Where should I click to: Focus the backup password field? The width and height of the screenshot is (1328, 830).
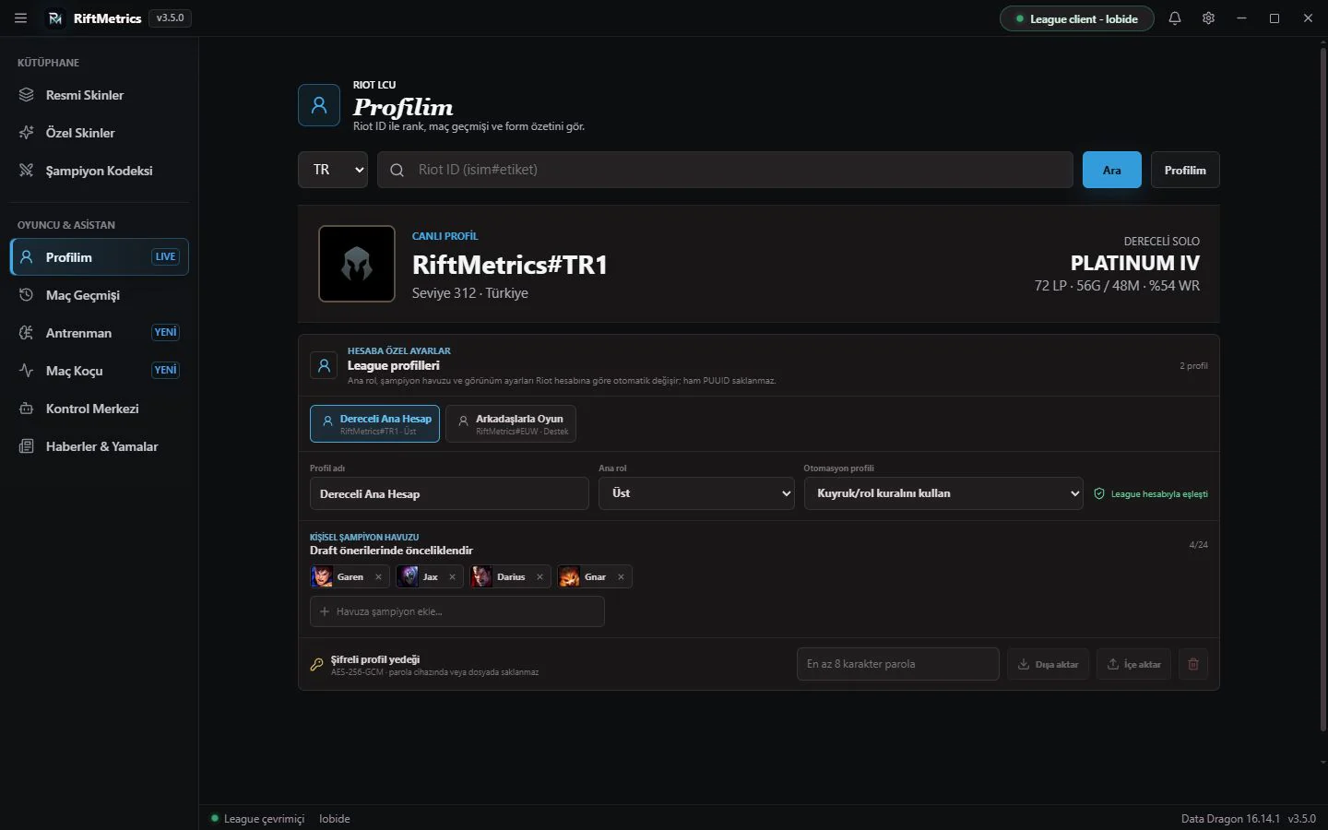[898, 664]
